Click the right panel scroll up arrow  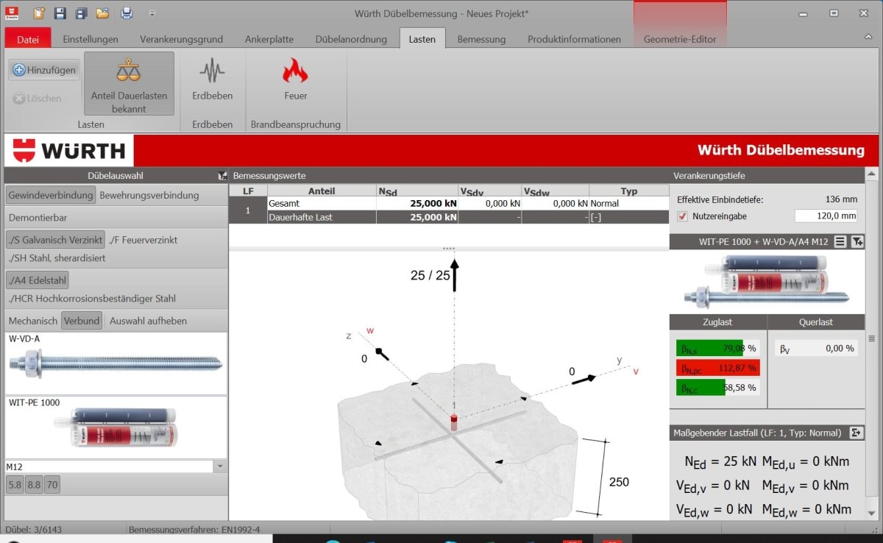click(873, 175)
